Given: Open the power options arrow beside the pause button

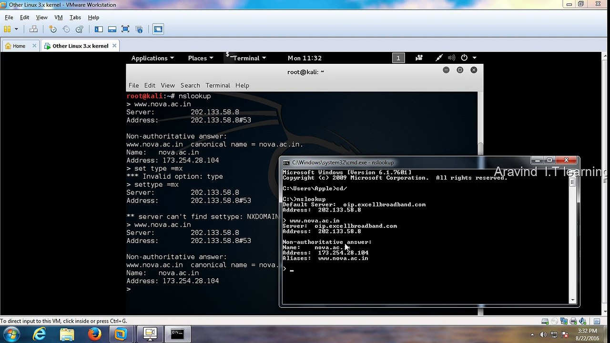Looking at the screenshot, I should click(16, 29).
